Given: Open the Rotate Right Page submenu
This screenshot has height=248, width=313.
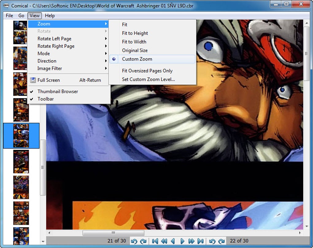Looking at the screenshot, I should (68, 46).
